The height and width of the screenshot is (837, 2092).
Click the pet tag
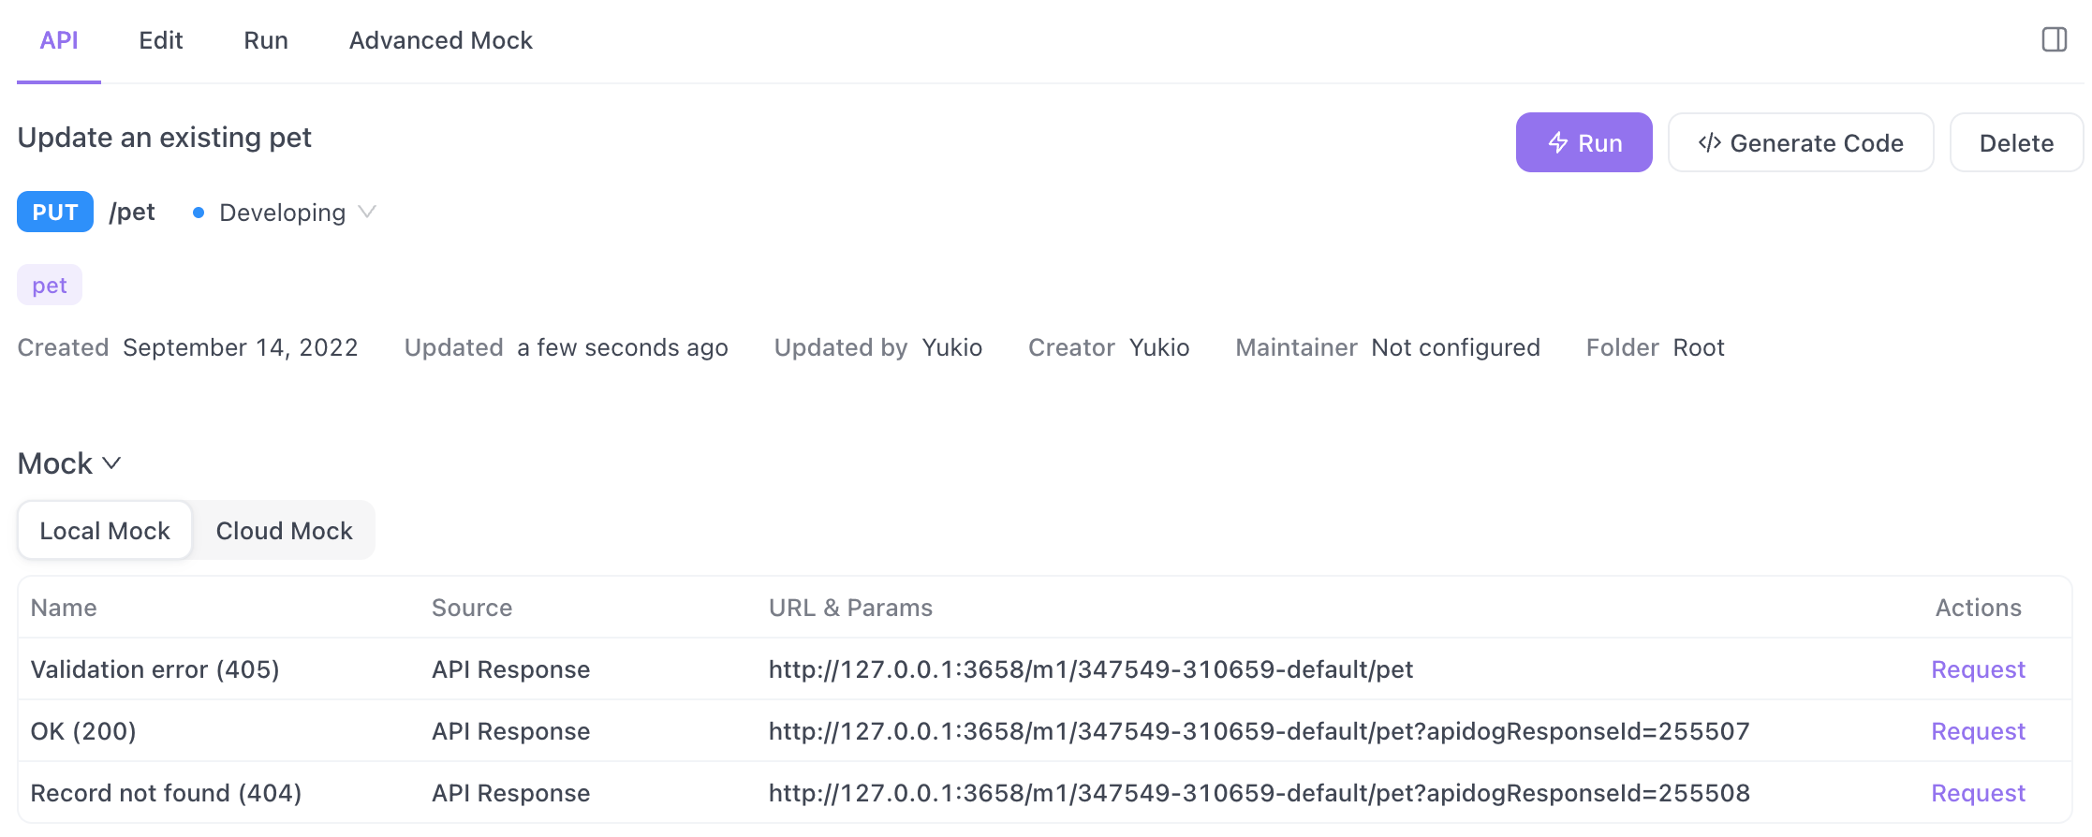(x=50, y=286)
